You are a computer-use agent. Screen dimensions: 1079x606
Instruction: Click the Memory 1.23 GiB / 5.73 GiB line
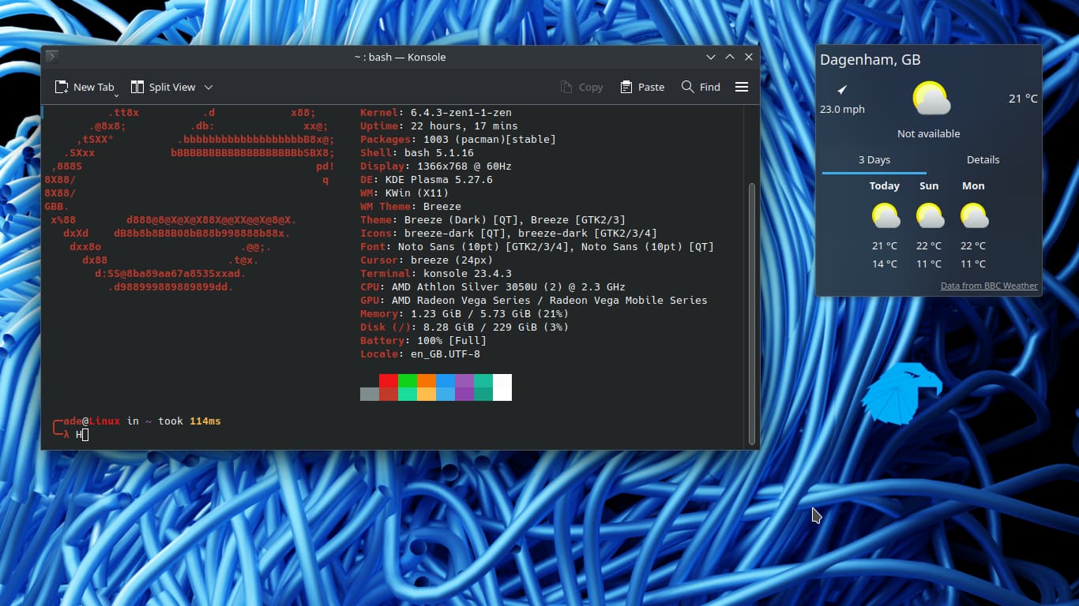[464, 314]
